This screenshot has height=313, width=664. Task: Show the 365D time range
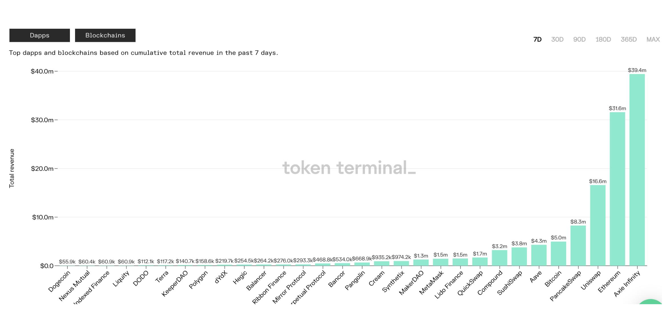click(628, 39)
